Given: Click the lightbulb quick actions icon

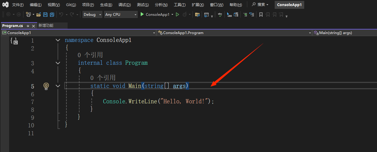Looking at the screenshot, I should (46, 86).
